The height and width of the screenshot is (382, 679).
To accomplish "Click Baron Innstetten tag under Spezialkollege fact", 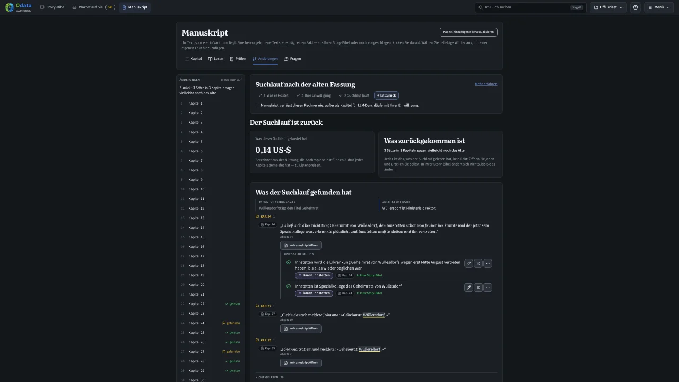I will 314,293.
